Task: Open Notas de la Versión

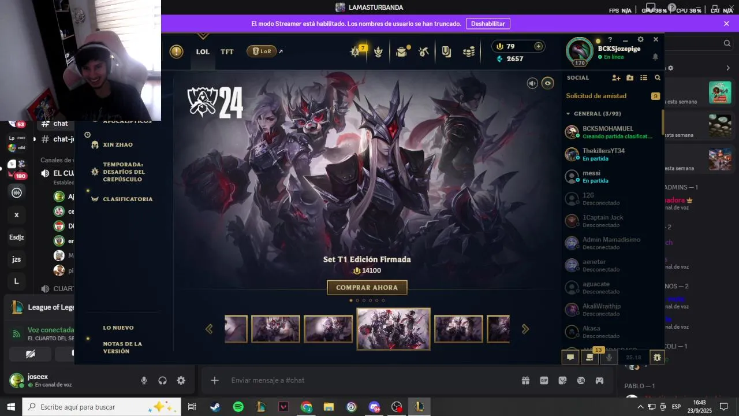Action: pos(122,347)
